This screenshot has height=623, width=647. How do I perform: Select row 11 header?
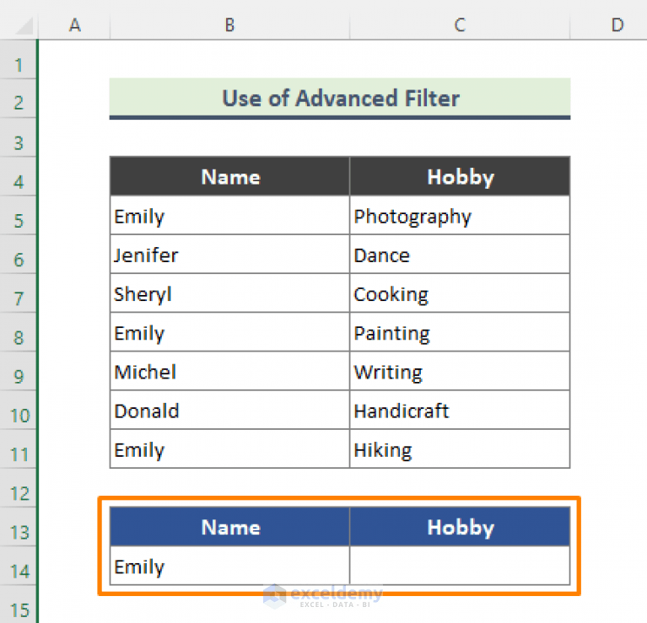click(x=19, y=449)
